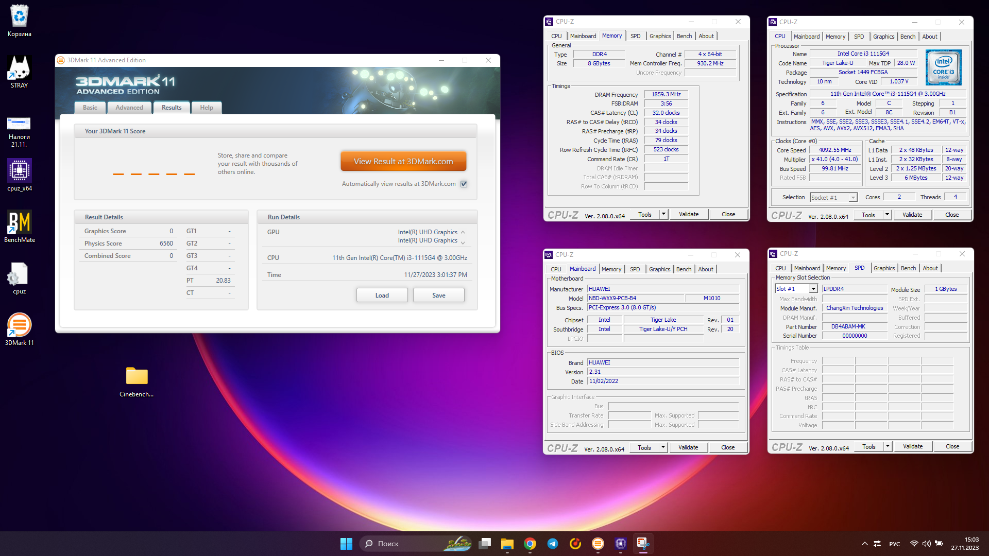The height and width of the screenshot is (556, 989).
Task: Select the Налоги 21.11 desktop file icon
Action: click(20, 131)
